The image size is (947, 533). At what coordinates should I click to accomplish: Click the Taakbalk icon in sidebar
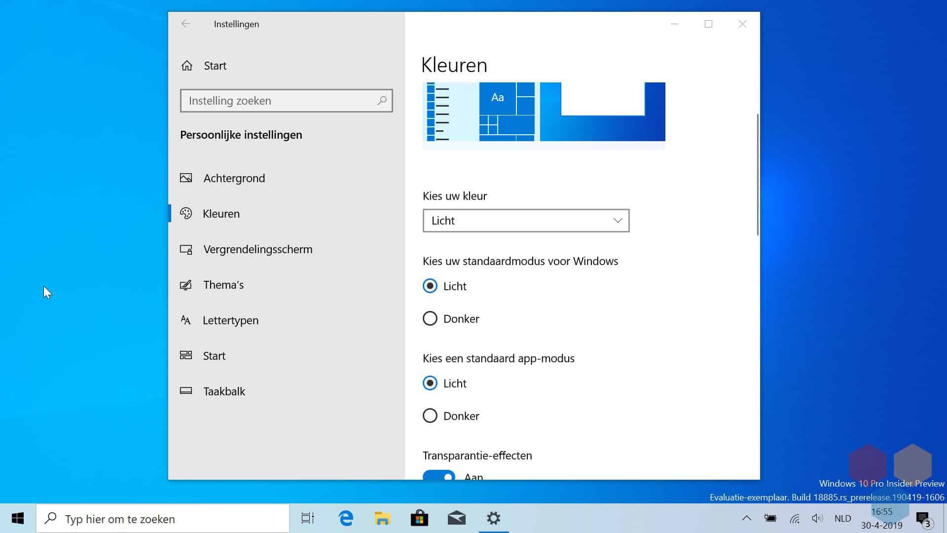(186, 391)
